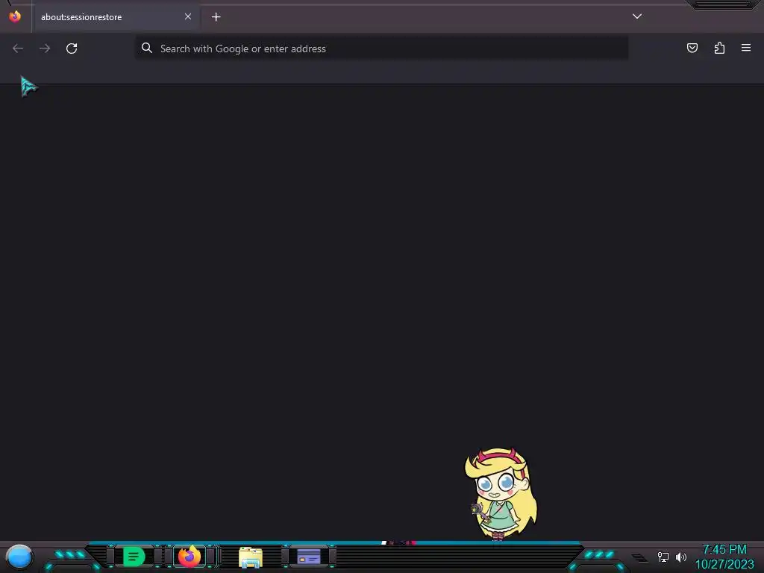The width and height of the screenshot is (764, 573).
Task: Open a new tab with the plus button
Action: click(x=216, y=17)
